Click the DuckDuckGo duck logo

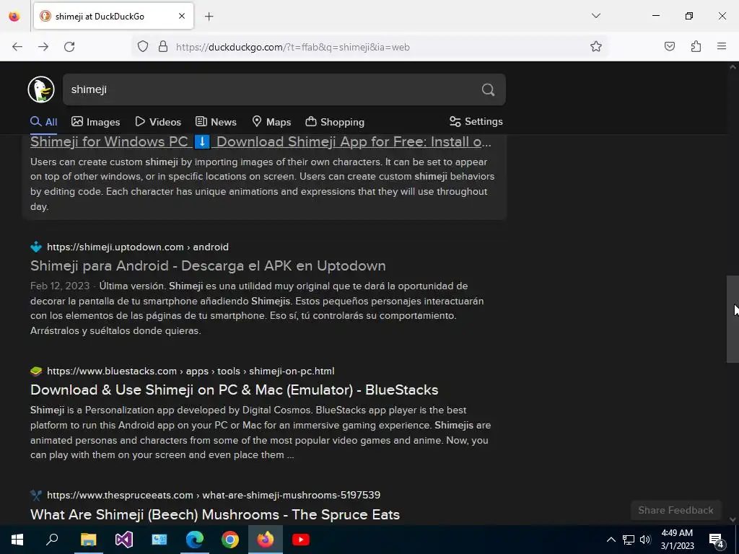coord(41,89)
